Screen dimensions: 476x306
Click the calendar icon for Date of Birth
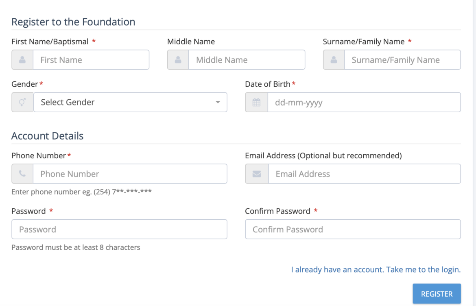point(256,102)
